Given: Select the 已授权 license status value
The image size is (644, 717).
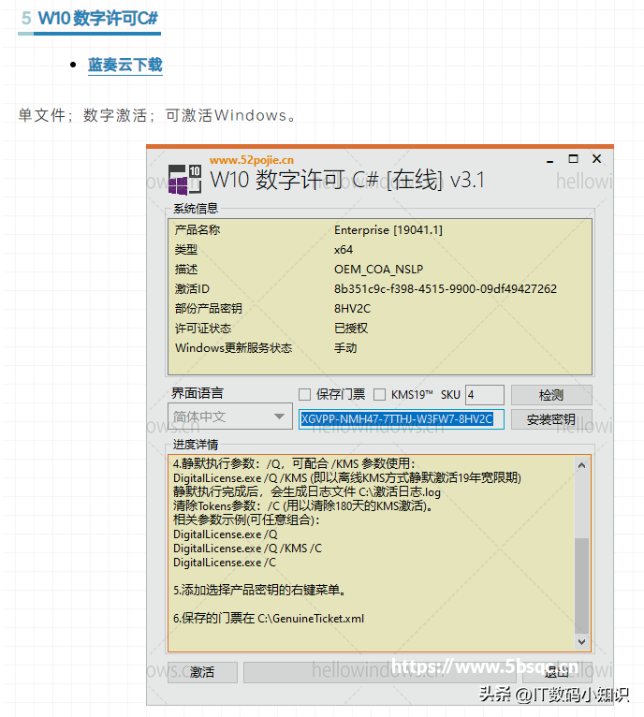Looking at the screenshot, I should (x=351, y=329).
